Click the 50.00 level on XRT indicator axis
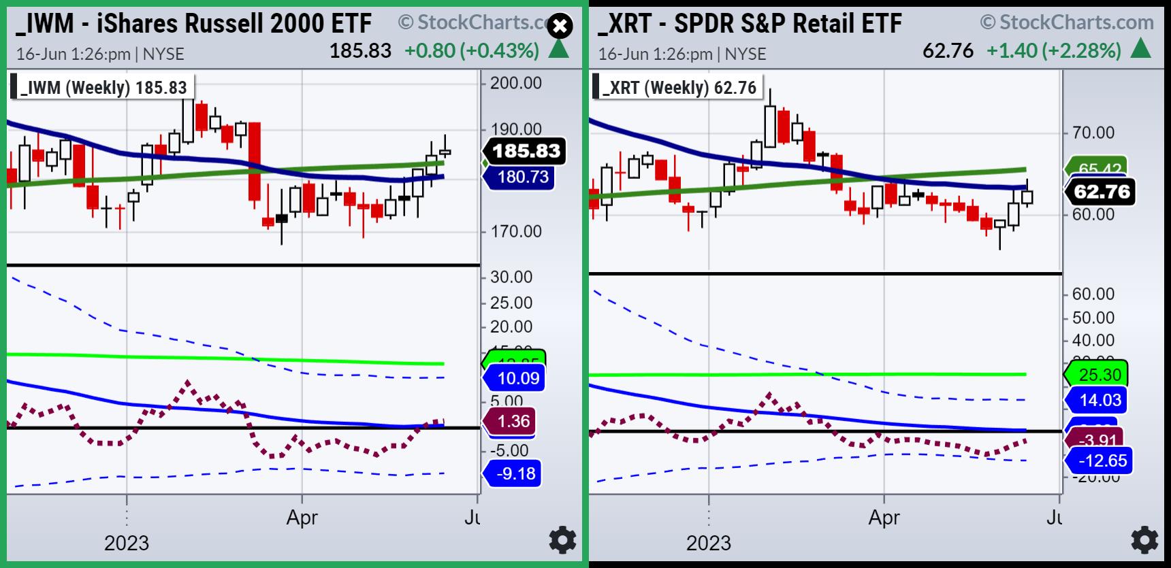 point(1092,318)
